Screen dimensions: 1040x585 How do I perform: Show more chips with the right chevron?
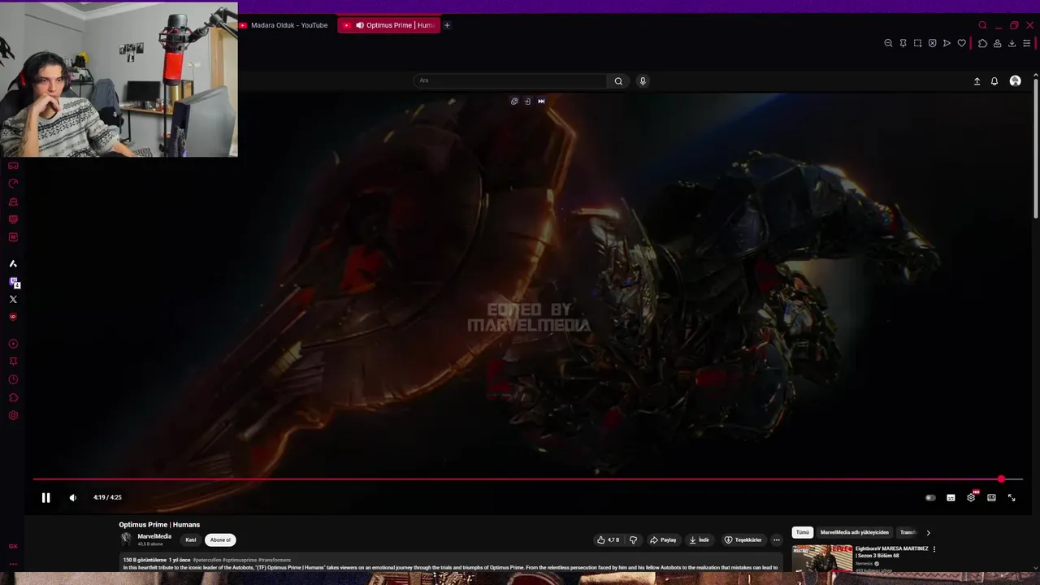[928, 532]
